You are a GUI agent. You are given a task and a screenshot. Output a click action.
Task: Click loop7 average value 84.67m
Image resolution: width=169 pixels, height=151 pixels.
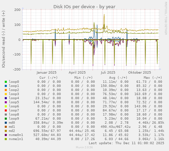[110, 110]
